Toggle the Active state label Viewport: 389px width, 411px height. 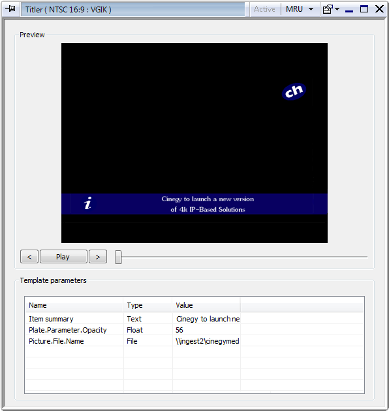(264, 9)
